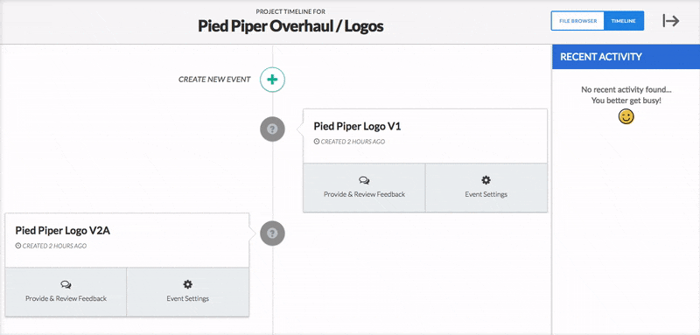Click the Pied Piper Logo V2A title

pos(62,231)
